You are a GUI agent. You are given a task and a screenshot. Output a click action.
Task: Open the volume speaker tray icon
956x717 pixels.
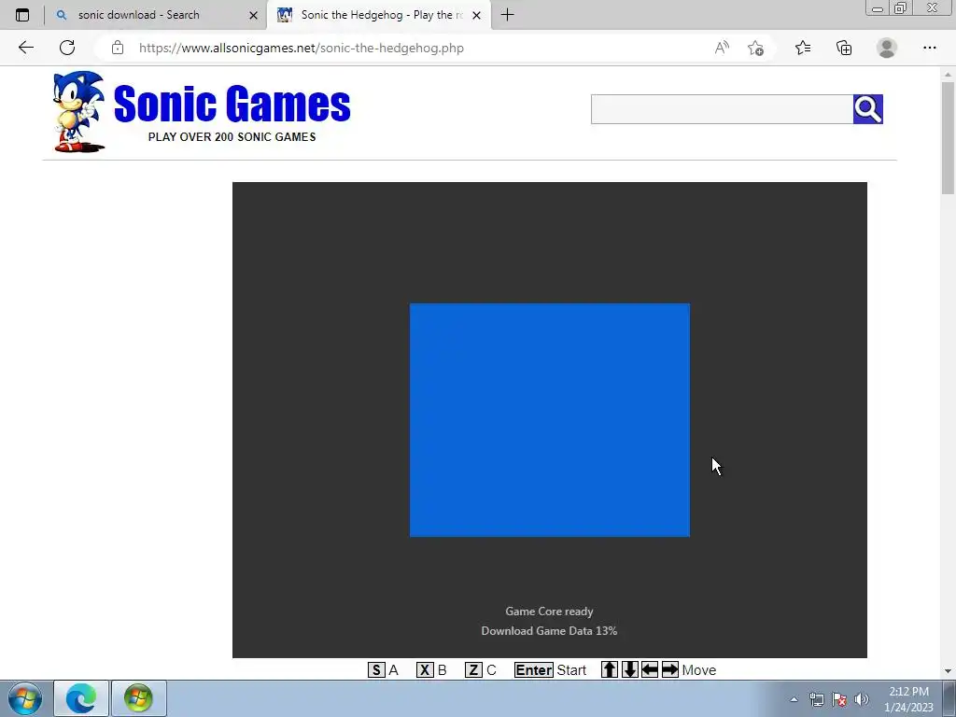click(862, 699)
